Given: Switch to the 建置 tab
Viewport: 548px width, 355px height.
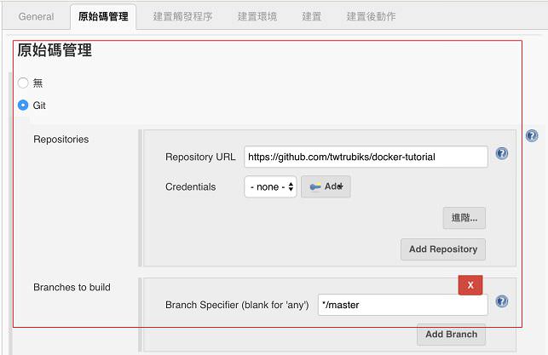Looking at the screenshot, I should (x=311, y=16).
